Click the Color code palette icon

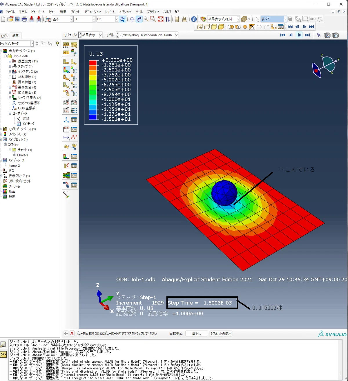tap(203, 19)
